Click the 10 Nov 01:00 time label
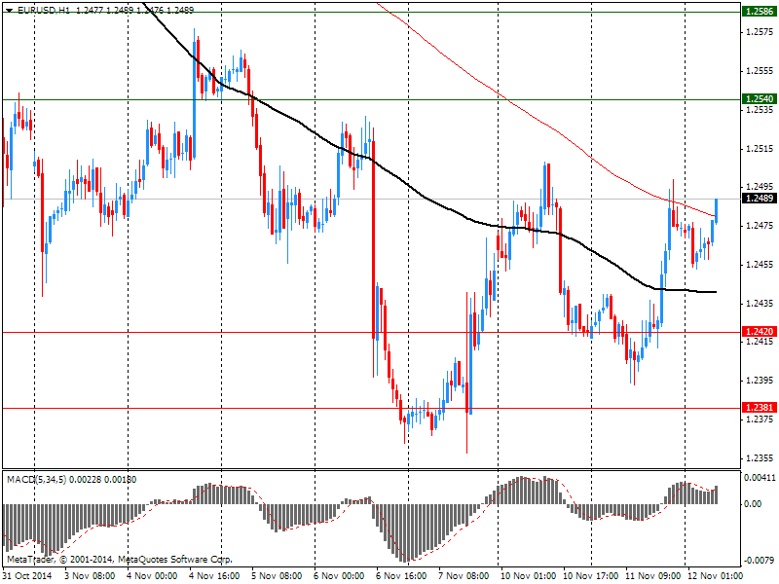Screen dimensions: 779x584 coord(528,575)
